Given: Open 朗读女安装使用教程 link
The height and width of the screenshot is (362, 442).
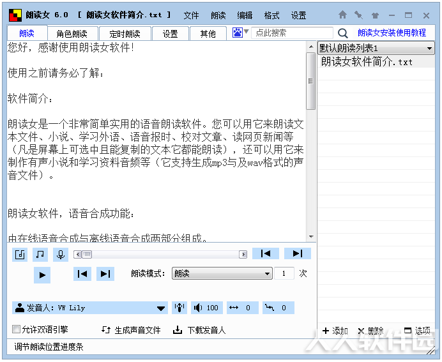Looking at the screenshot, I should 392,33.
